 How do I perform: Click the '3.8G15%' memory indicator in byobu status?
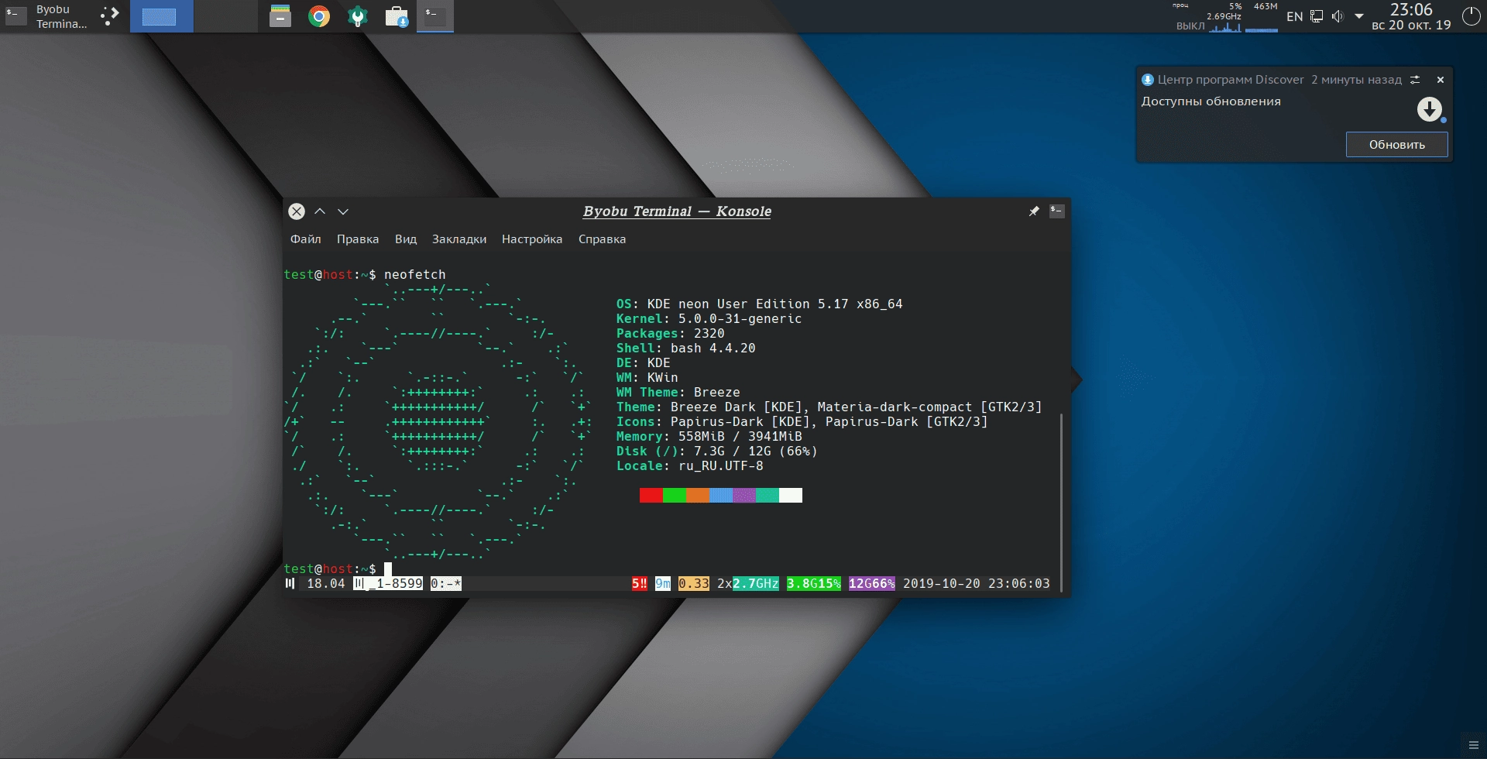pyautogui.click(x=814, y=584)
